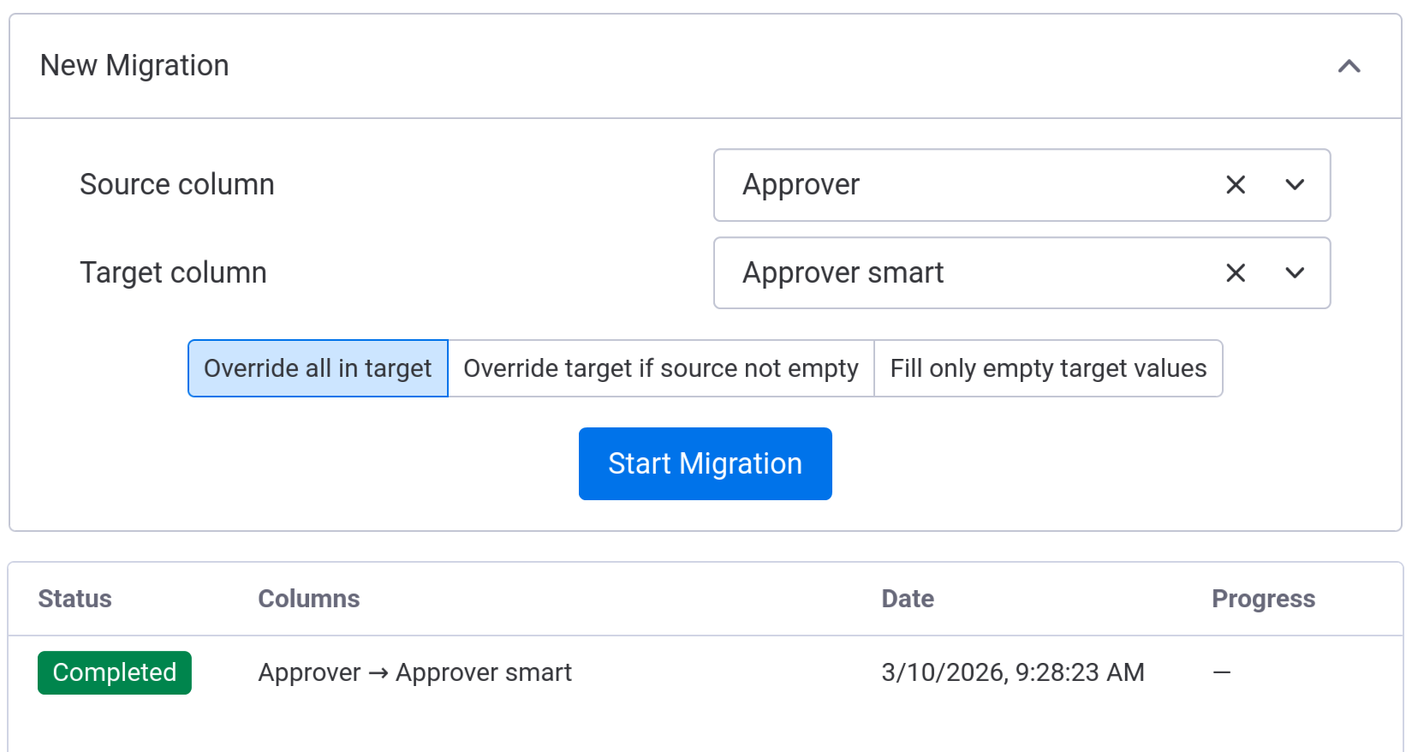Image resolution: width=1412 pixels, height=752 pixels.
Task: Click the progress dash in completed row
Action: pos(1221,672)
